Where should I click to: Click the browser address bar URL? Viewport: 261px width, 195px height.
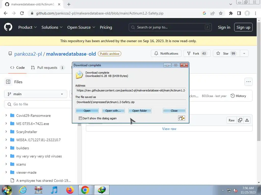coord(100,13)
